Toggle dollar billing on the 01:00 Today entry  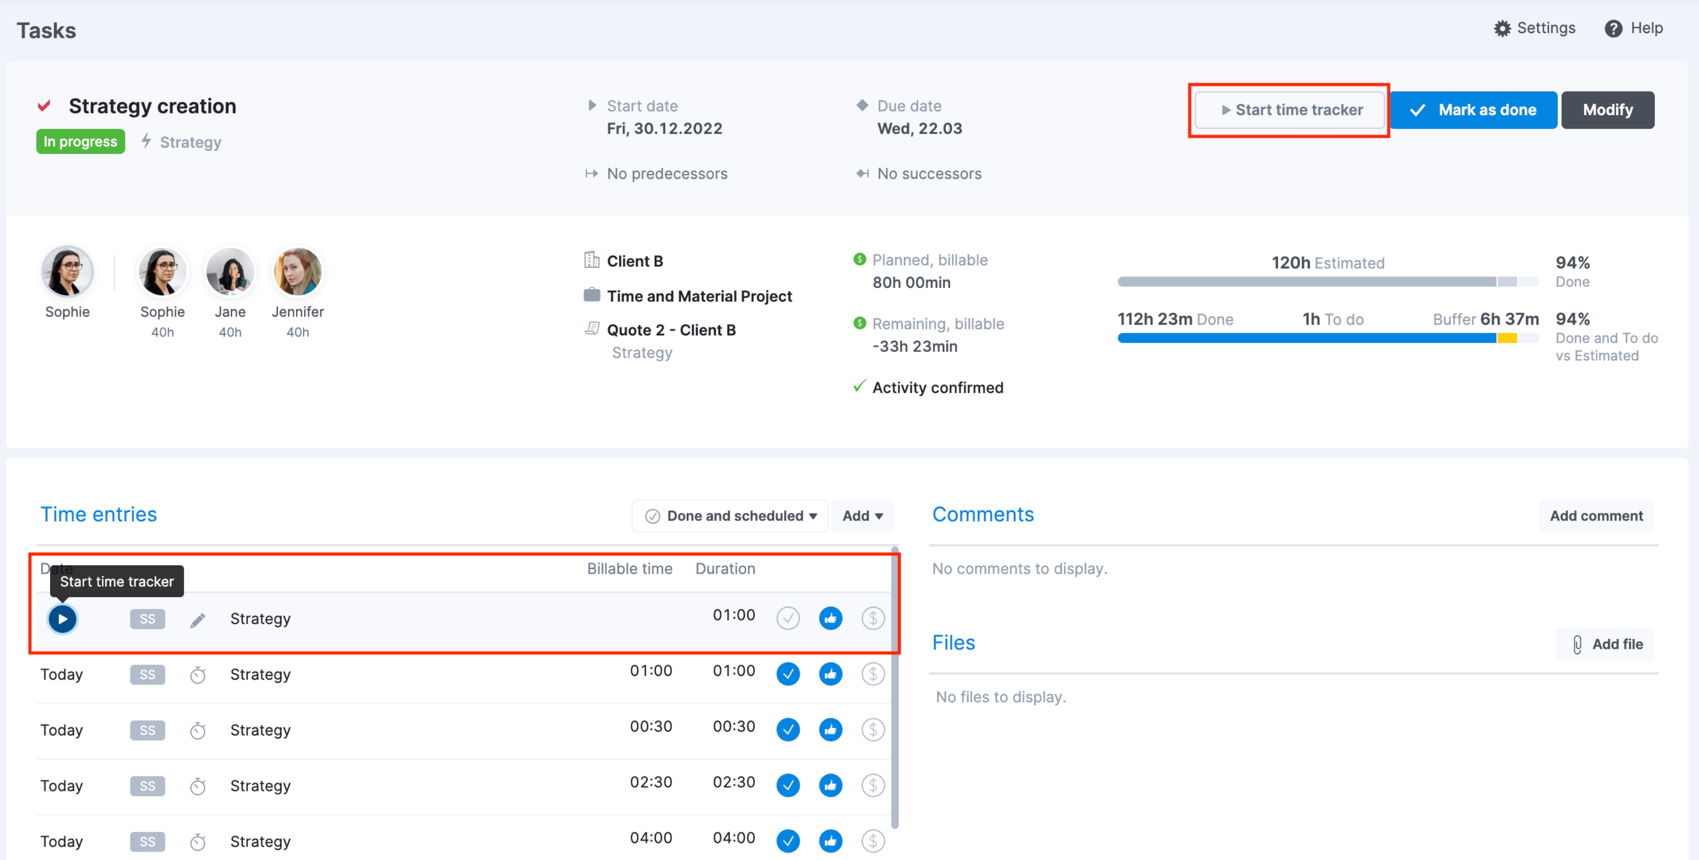tap(872, 674)
